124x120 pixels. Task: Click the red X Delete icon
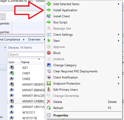(x=49, y=102)
